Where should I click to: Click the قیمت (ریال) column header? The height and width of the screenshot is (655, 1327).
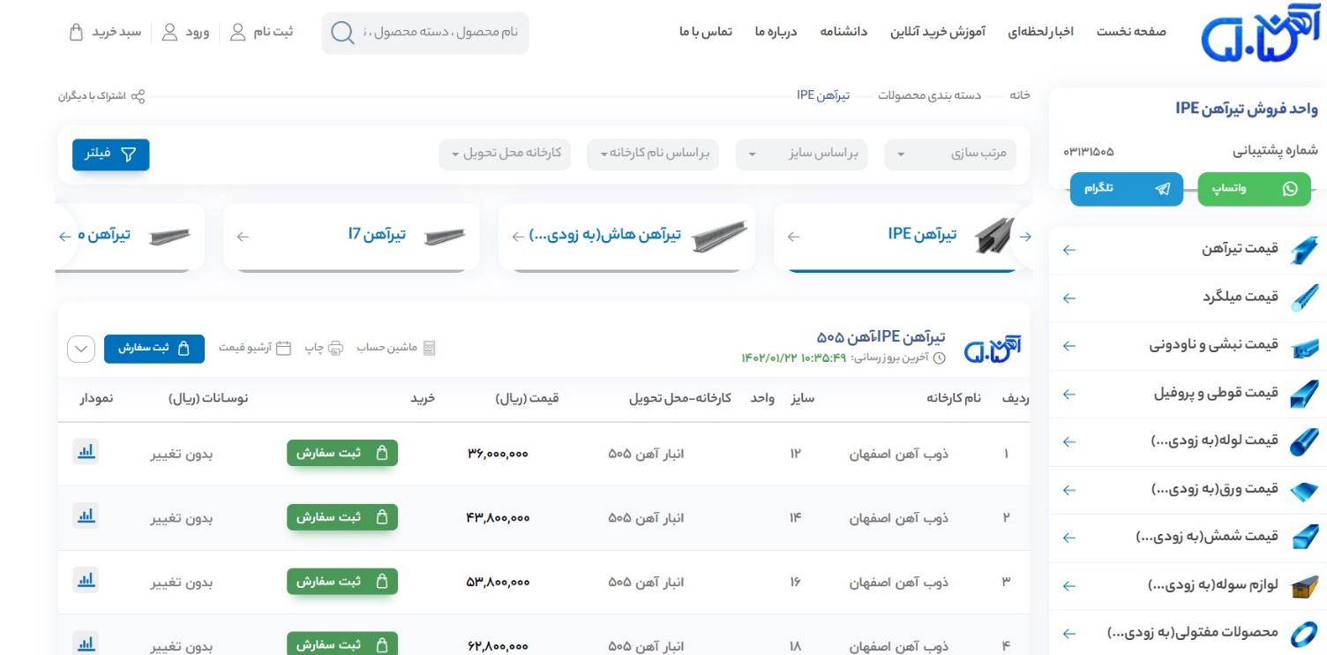coord(528,398)
